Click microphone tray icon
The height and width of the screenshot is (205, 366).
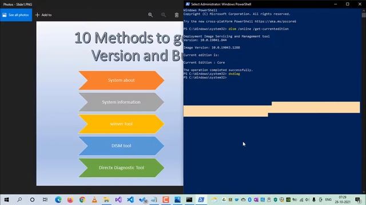314,200
